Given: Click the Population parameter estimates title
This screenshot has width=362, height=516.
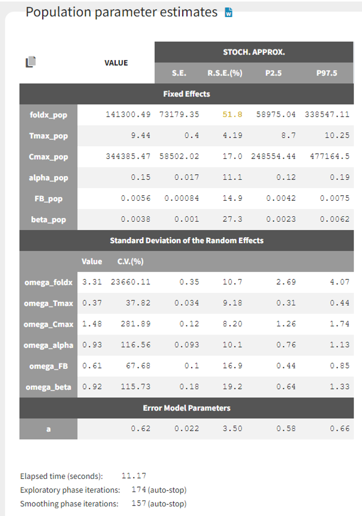Looking at the screenshot, I should [121, 12].
